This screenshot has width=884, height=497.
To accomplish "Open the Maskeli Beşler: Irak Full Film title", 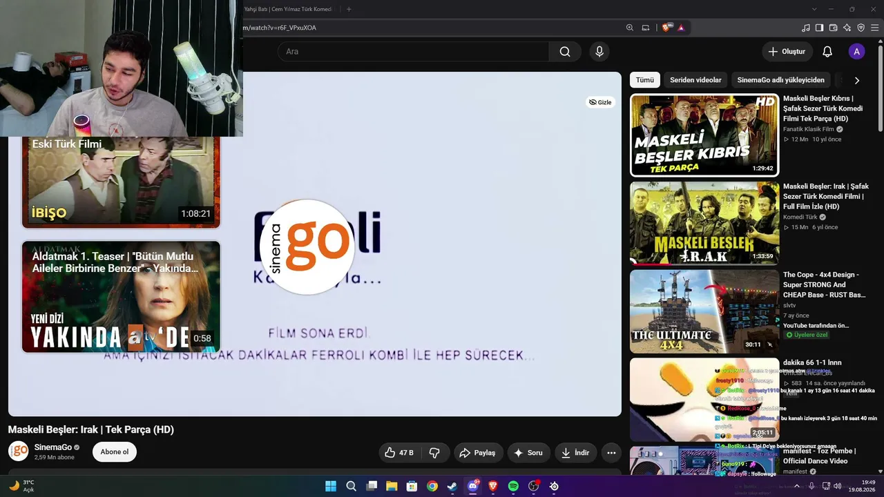I will point(826,196).
